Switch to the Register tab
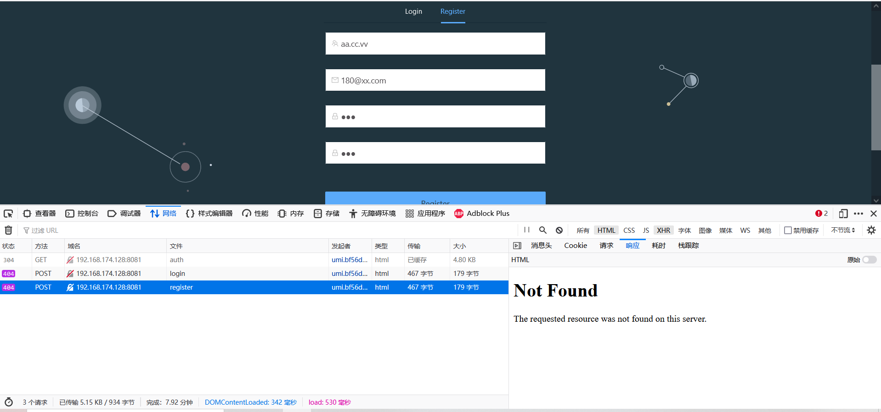This screenshot has height=412, width=881. [453, 11]
